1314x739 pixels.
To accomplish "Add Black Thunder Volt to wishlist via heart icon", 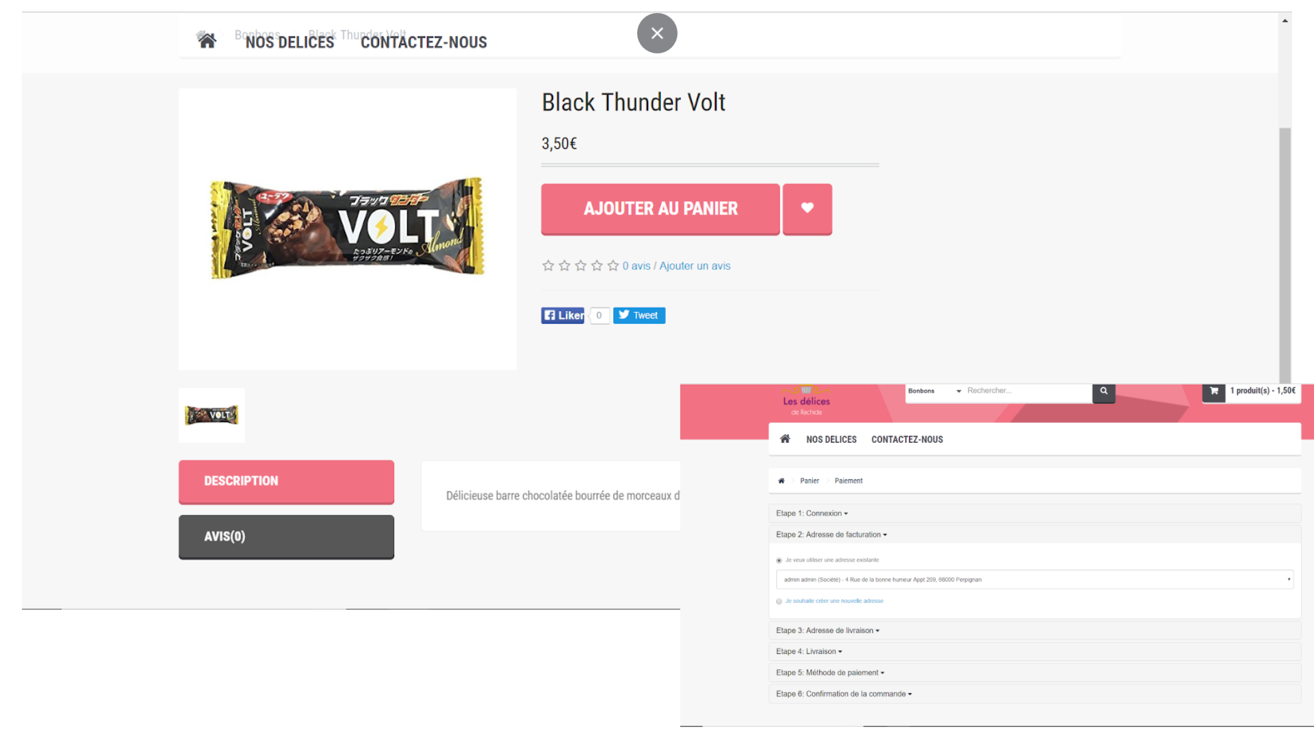I will coord(807,209).
